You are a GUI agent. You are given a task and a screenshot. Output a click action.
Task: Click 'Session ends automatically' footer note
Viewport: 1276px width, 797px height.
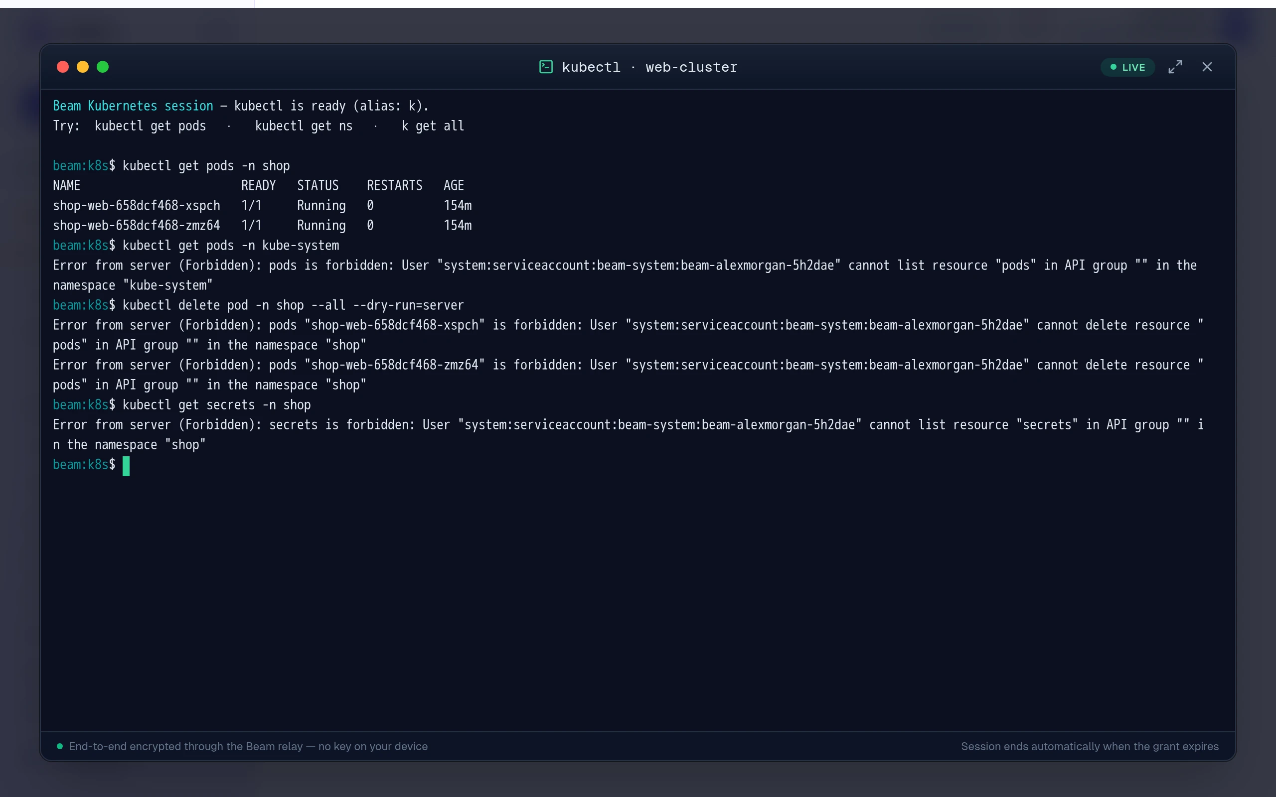coord(1090,746)
